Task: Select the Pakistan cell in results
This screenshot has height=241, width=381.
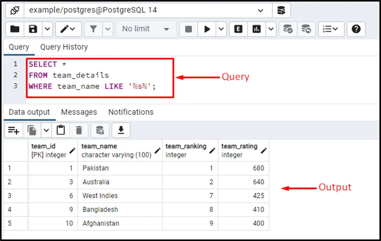Action: (96, 168)
